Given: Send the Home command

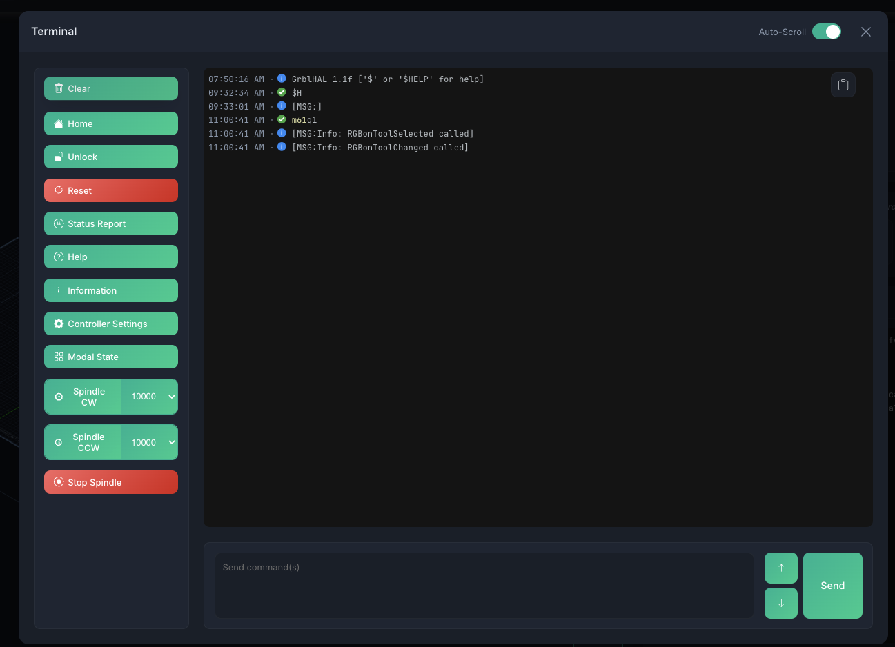Looking at the screenshot, I should (x=111, y=123).
